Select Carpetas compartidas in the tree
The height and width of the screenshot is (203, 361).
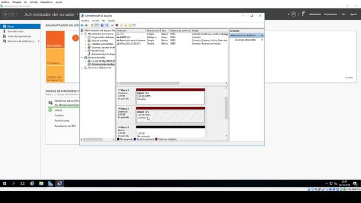[103, 44]
